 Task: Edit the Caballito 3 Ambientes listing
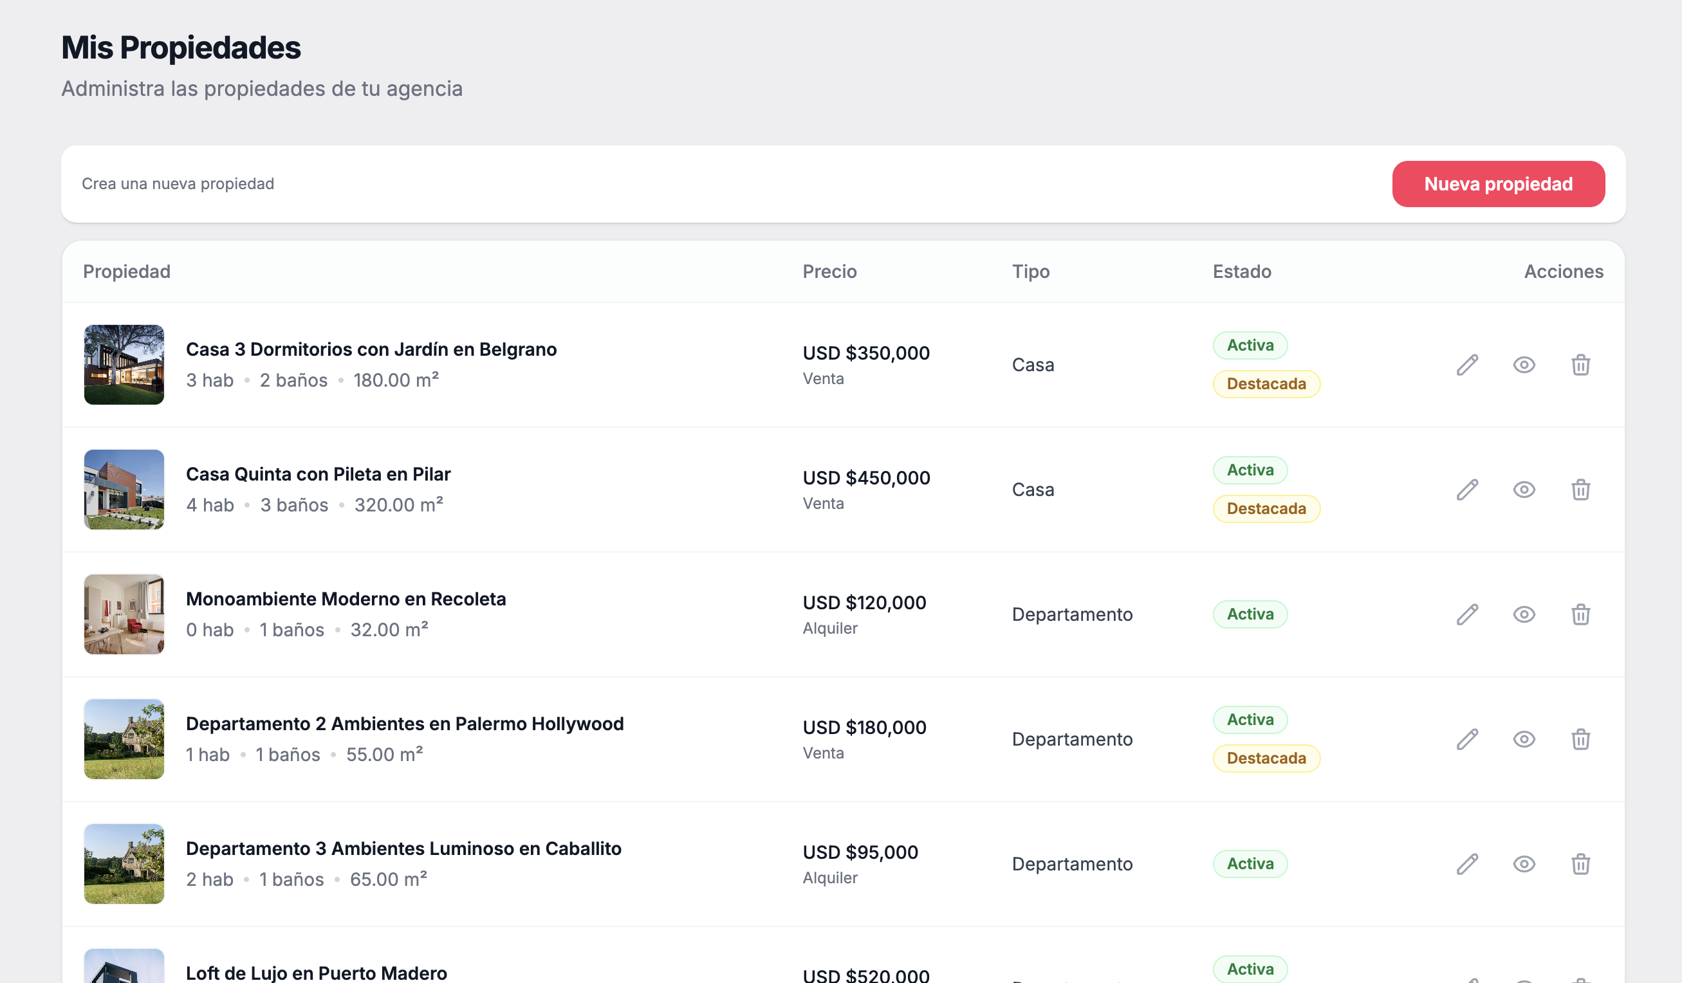click(x=1467, y=864)
